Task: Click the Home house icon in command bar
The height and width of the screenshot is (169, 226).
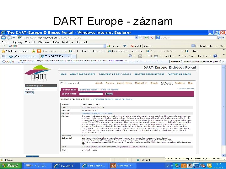Action: tap(130, 56)
